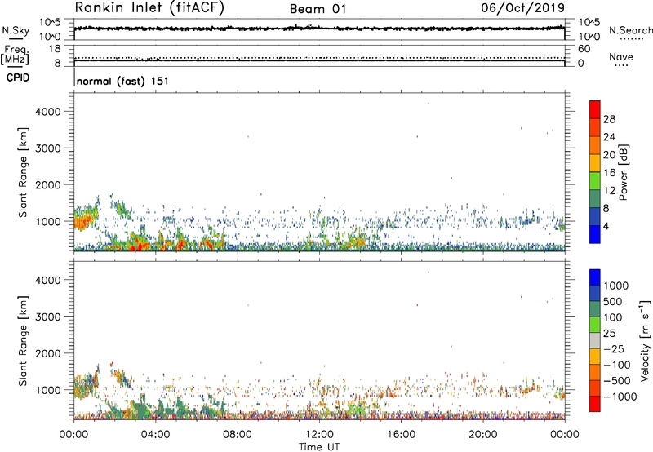Click the "Nave" legend label
Screen dimensions: 653x452
(621, 57)
